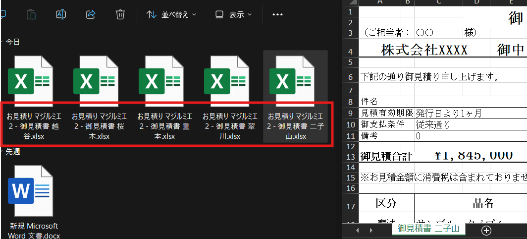This screenshot has width=527, height=239.
Task: Select the Excel file icon for 重本.xlsx
Action: tap(160, 81)
